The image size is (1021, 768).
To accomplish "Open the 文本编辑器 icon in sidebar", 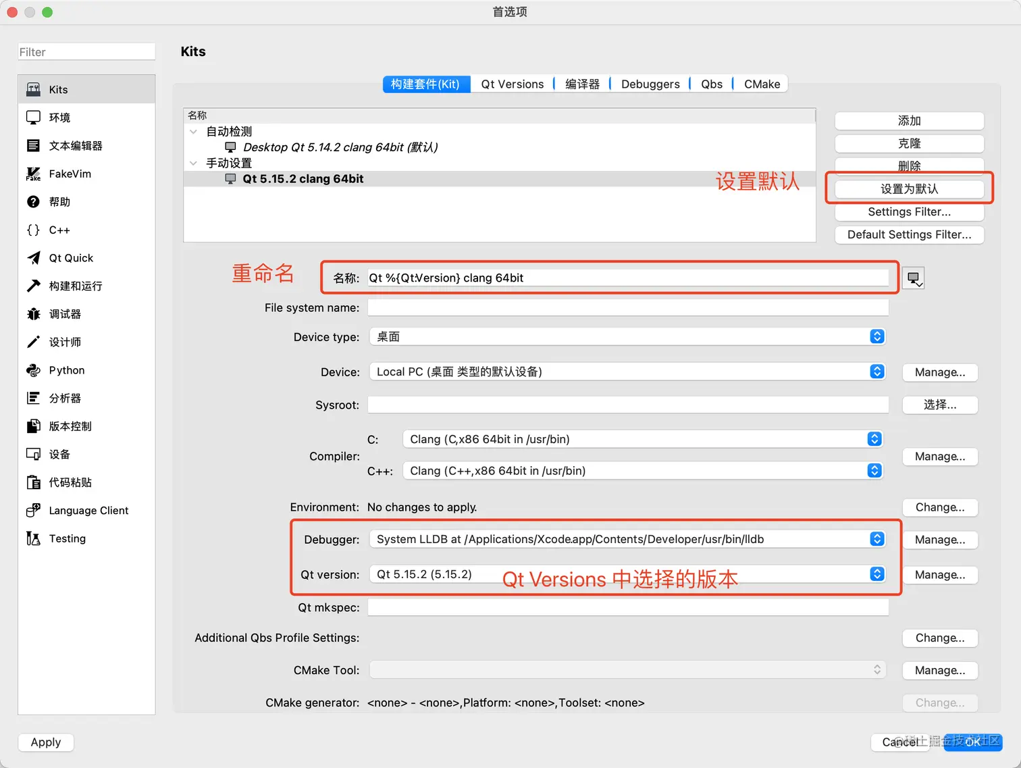I will coord(33,145).
